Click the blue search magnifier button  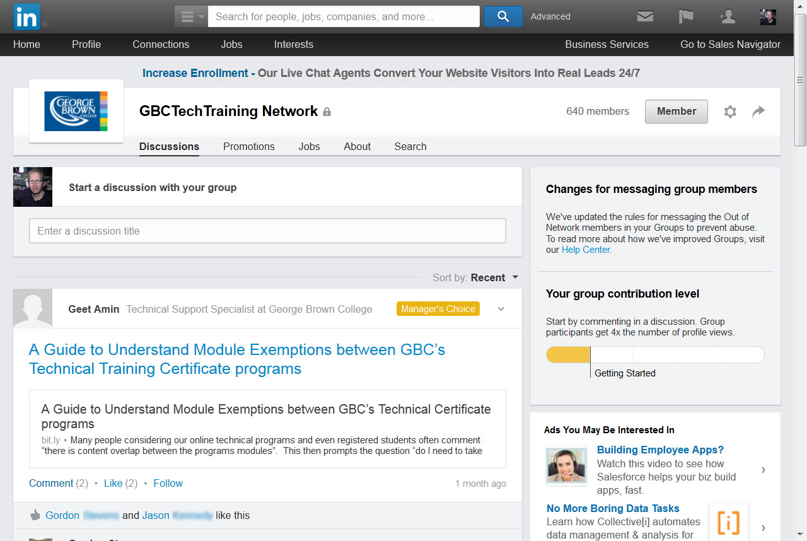pyautogui.click(x=503, y=17)
